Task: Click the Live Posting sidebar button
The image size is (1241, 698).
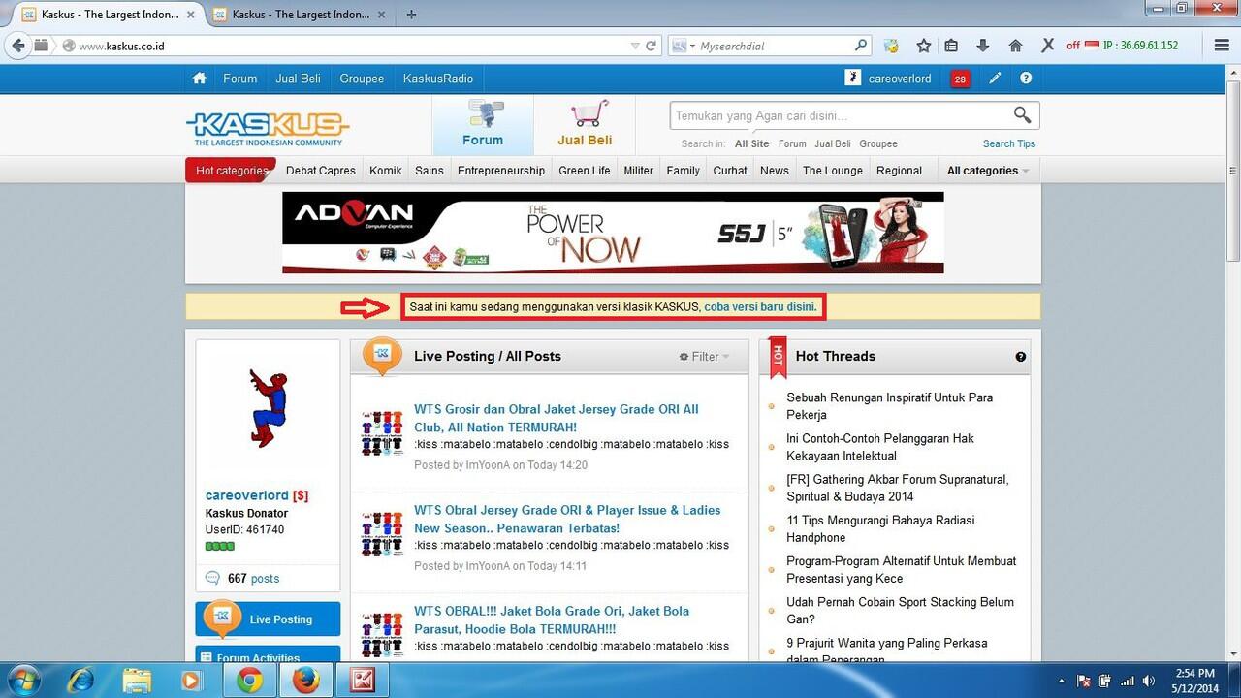Action: (268, 619)
